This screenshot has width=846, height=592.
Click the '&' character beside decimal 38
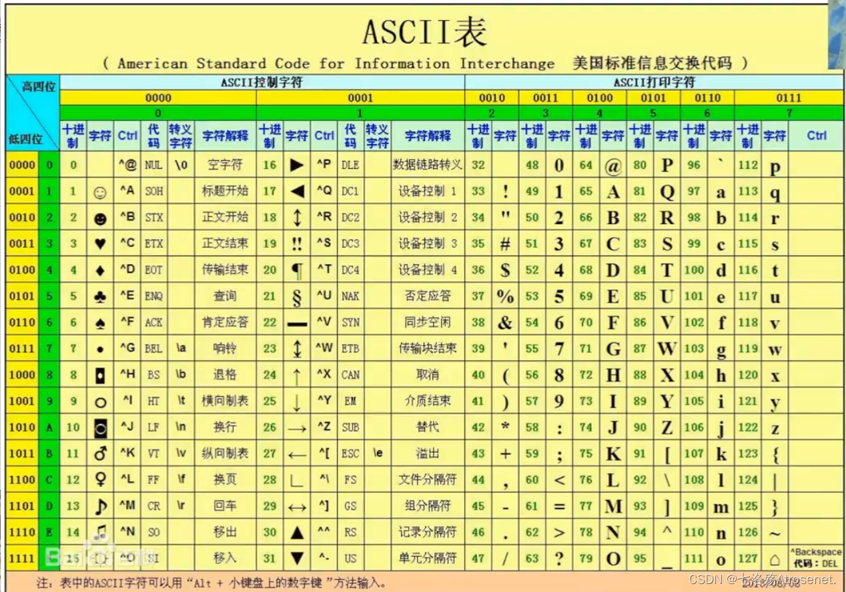click(505, 323)
